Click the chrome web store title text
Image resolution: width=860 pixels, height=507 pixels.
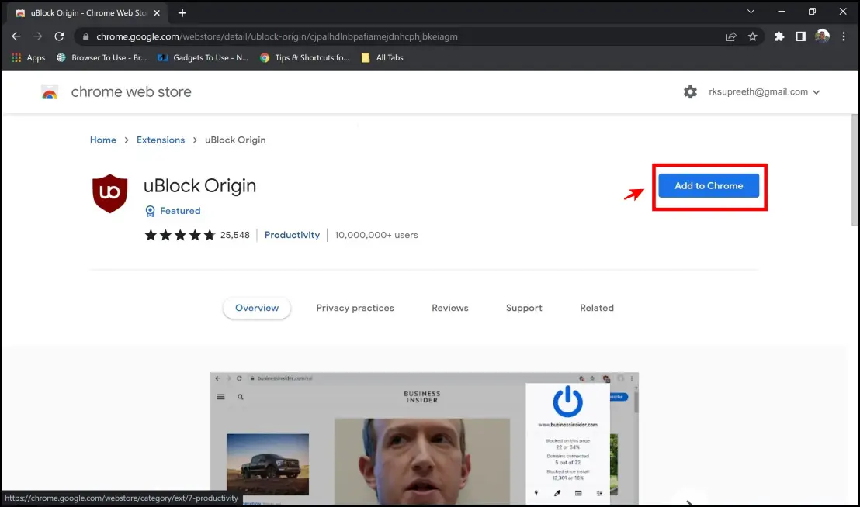point(131,92)
